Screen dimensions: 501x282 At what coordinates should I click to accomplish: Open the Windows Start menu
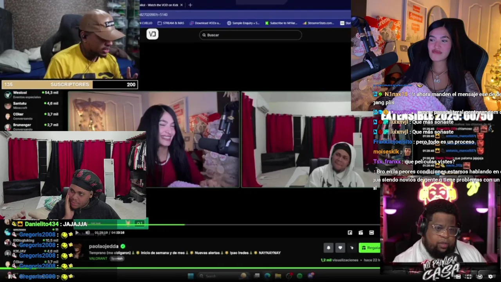click(191, 276)
